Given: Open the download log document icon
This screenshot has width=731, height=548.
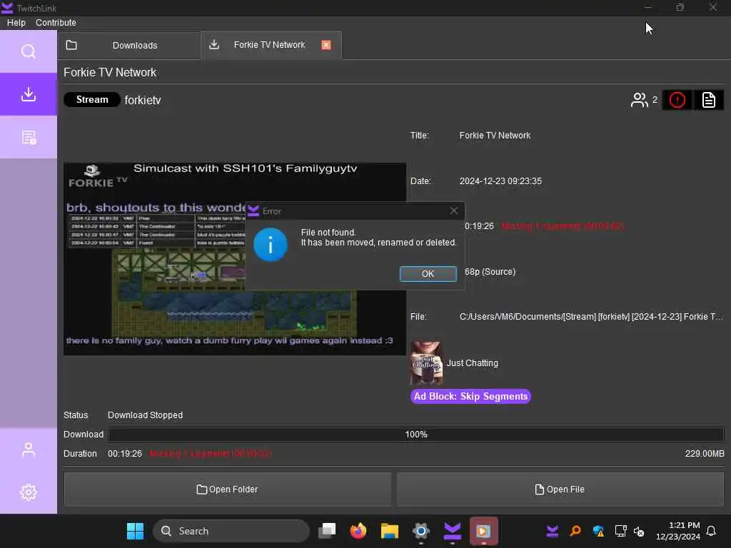Looking at the screenshot, I should 709,100.
